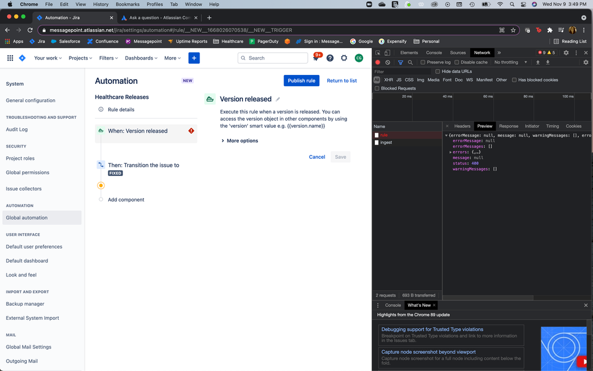Viewport: 593px width, 371px height.
Task: Open Filters dropdown menu
Action: 109,58
